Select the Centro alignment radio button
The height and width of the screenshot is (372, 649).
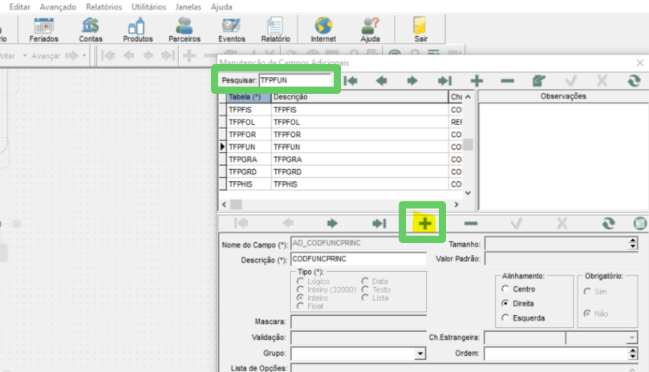(505, 289)
